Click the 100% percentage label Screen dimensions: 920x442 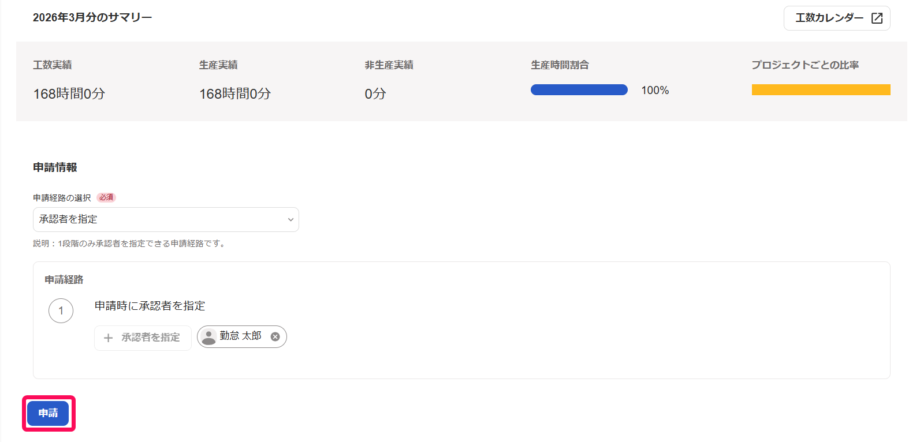[x=655, y=91]
